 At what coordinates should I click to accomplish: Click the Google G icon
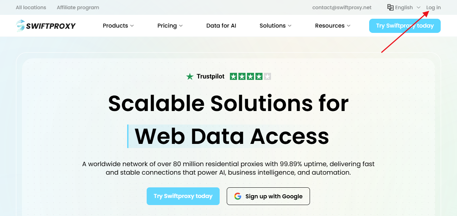tap(238, 196)
